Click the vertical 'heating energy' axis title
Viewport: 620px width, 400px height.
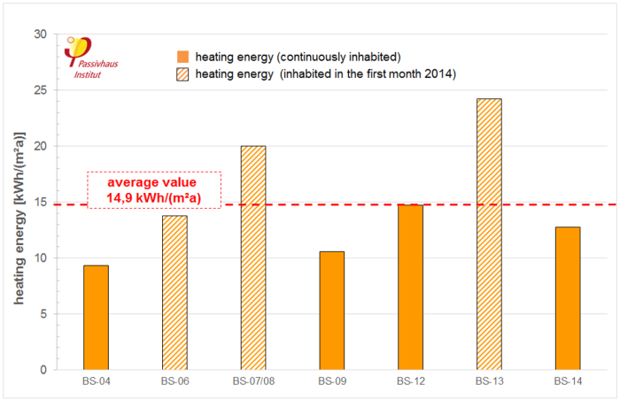19,219
